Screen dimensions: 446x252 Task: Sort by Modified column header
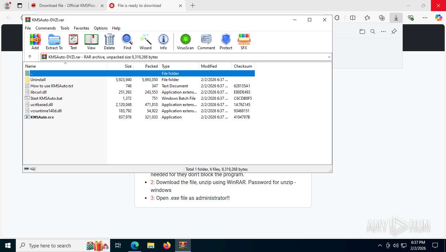coord(215,66)
